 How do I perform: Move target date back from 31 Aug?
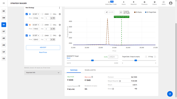[x=146, y=57]
